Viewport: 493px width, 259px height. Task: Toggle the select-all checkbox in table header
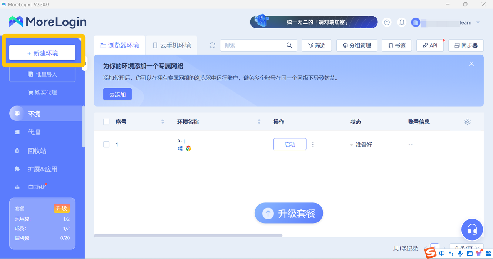point(106,122)
